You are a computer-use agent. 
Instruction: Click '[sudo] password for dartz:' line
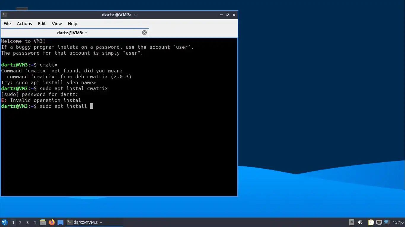(x=40, y=94)
